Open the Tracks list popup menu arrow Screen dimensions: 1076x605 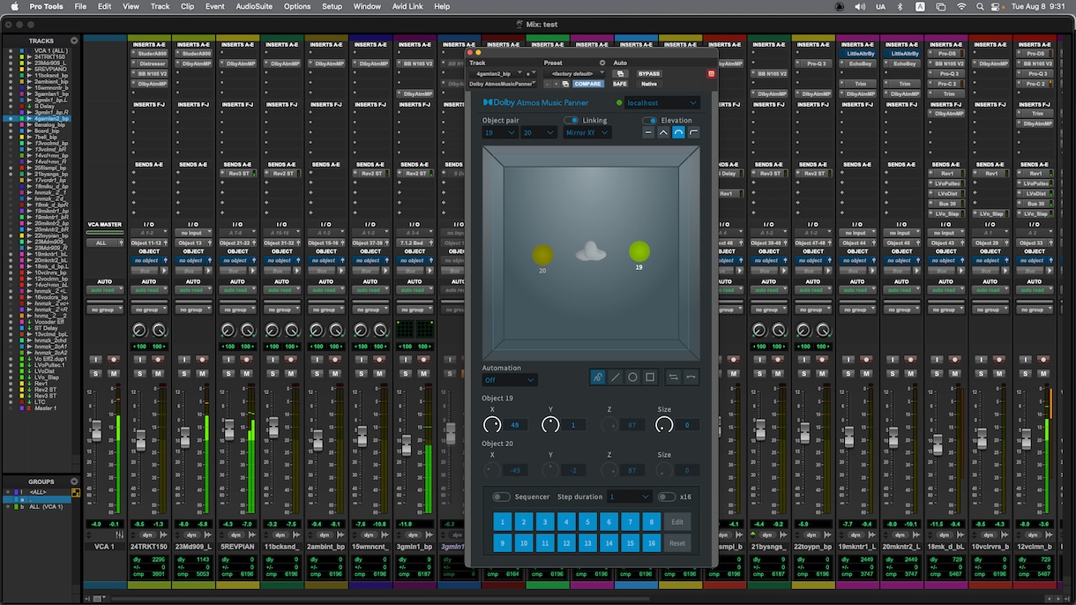(x=74, y=41)
